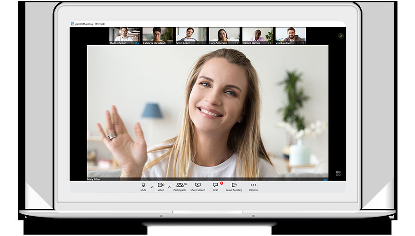Select Mark Johnson's video thumbnail

(125, 35)
